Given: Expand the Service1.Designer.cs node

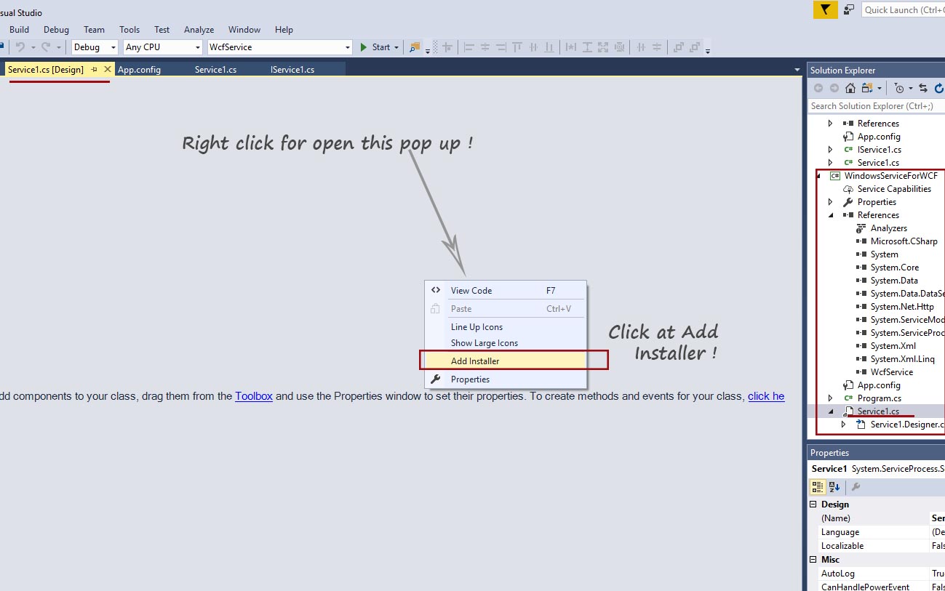Looking at the screenshot, I should (843, 425).
